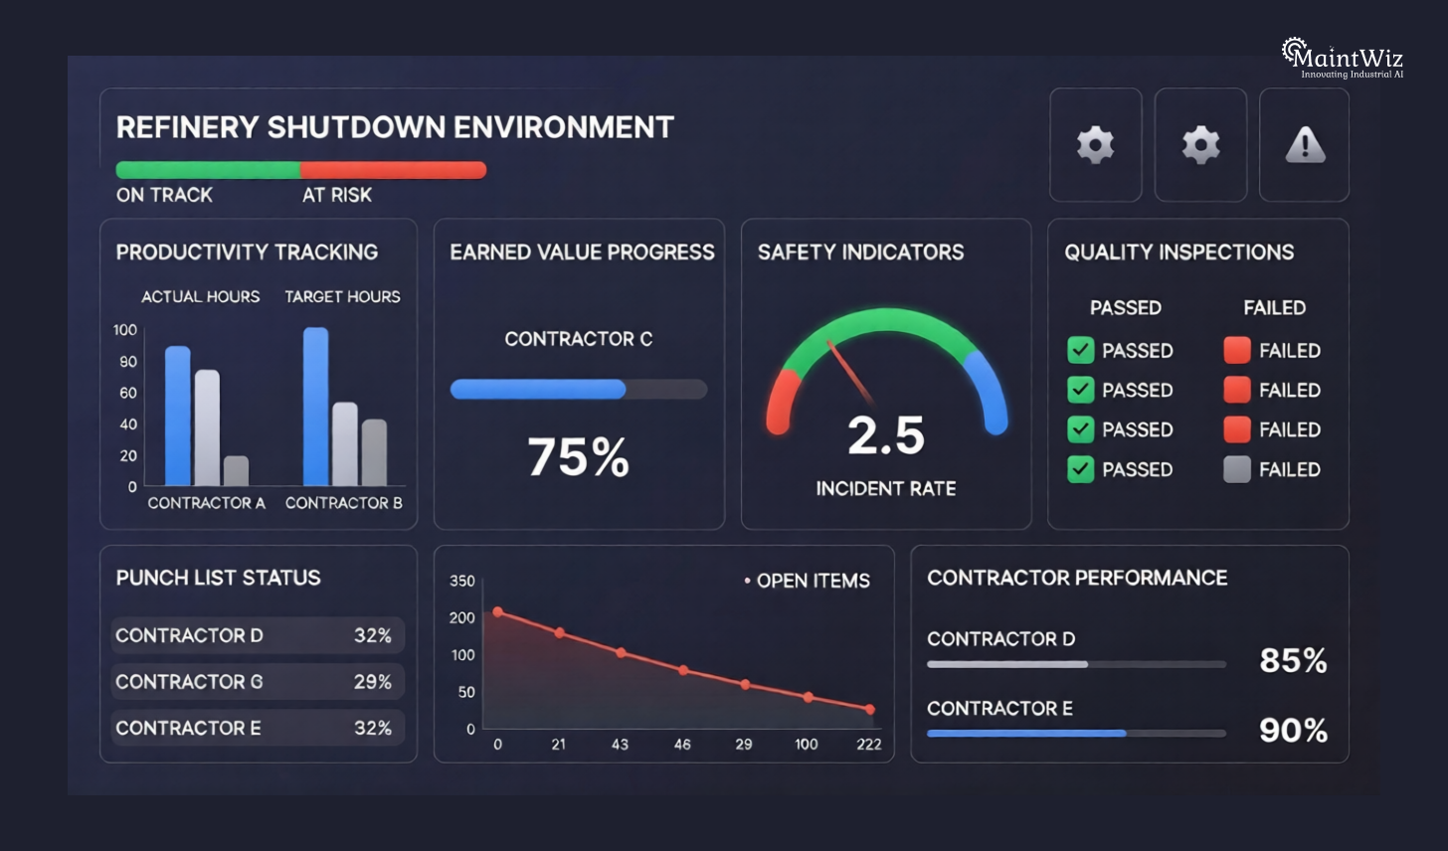Image resolution: width=1448 pixels, height=851 pixels.
Task: Check the last Passed checkbox in Quality Inspections
Action: coord(1081,469)
